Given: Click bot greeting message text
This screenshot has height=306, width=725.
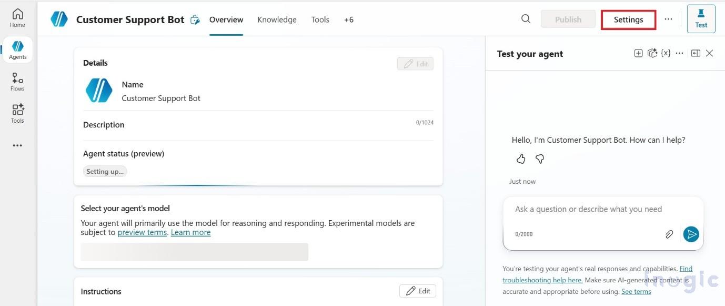Looking at the screenshot, I should tap(598, 140).
